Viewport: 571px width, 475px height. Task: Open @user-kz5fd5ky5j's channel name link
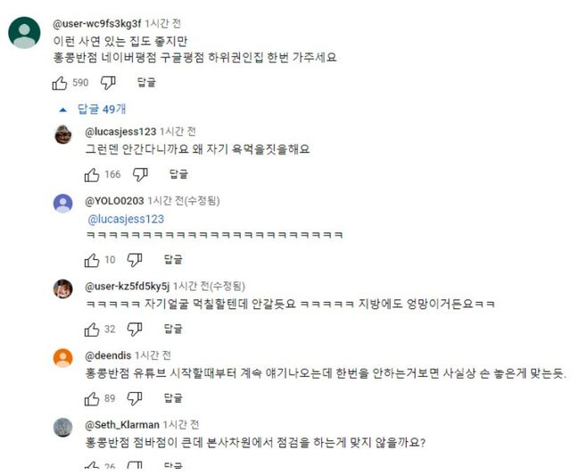[x=127, y=286]
